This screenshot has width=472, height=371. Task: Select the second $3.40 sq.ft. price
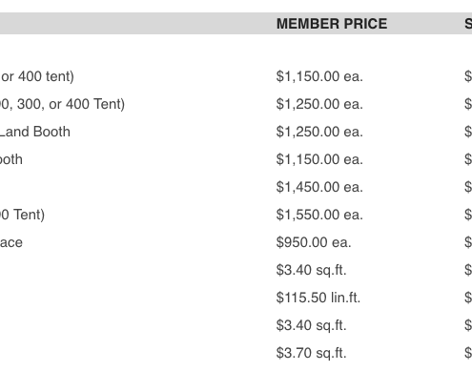(x=311, y=325)
